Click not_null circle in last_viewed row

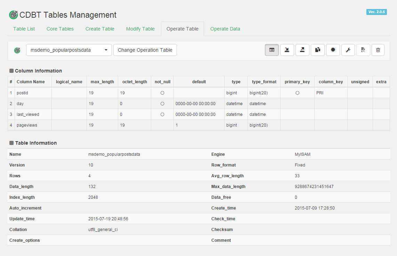[x=162, y=114]
